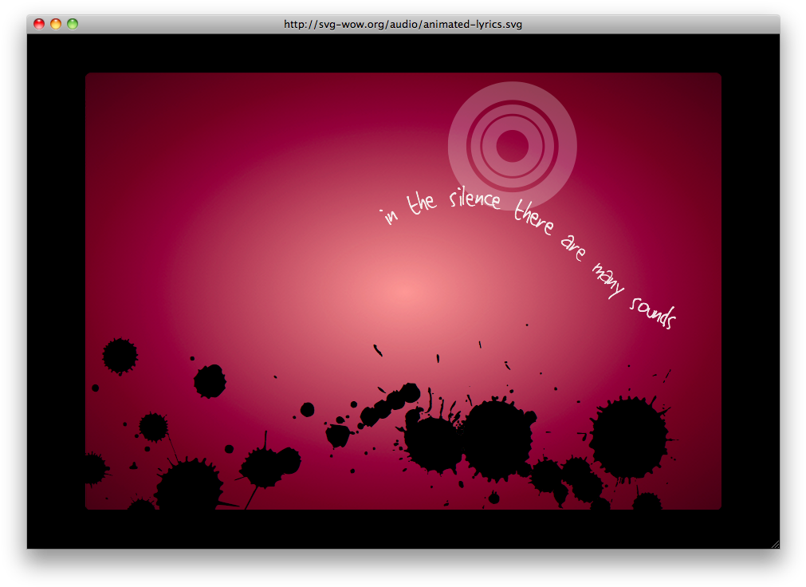806x587 pixels.
Task: Click the large ink splat at bottom right
Action: (x=629, y=439)
